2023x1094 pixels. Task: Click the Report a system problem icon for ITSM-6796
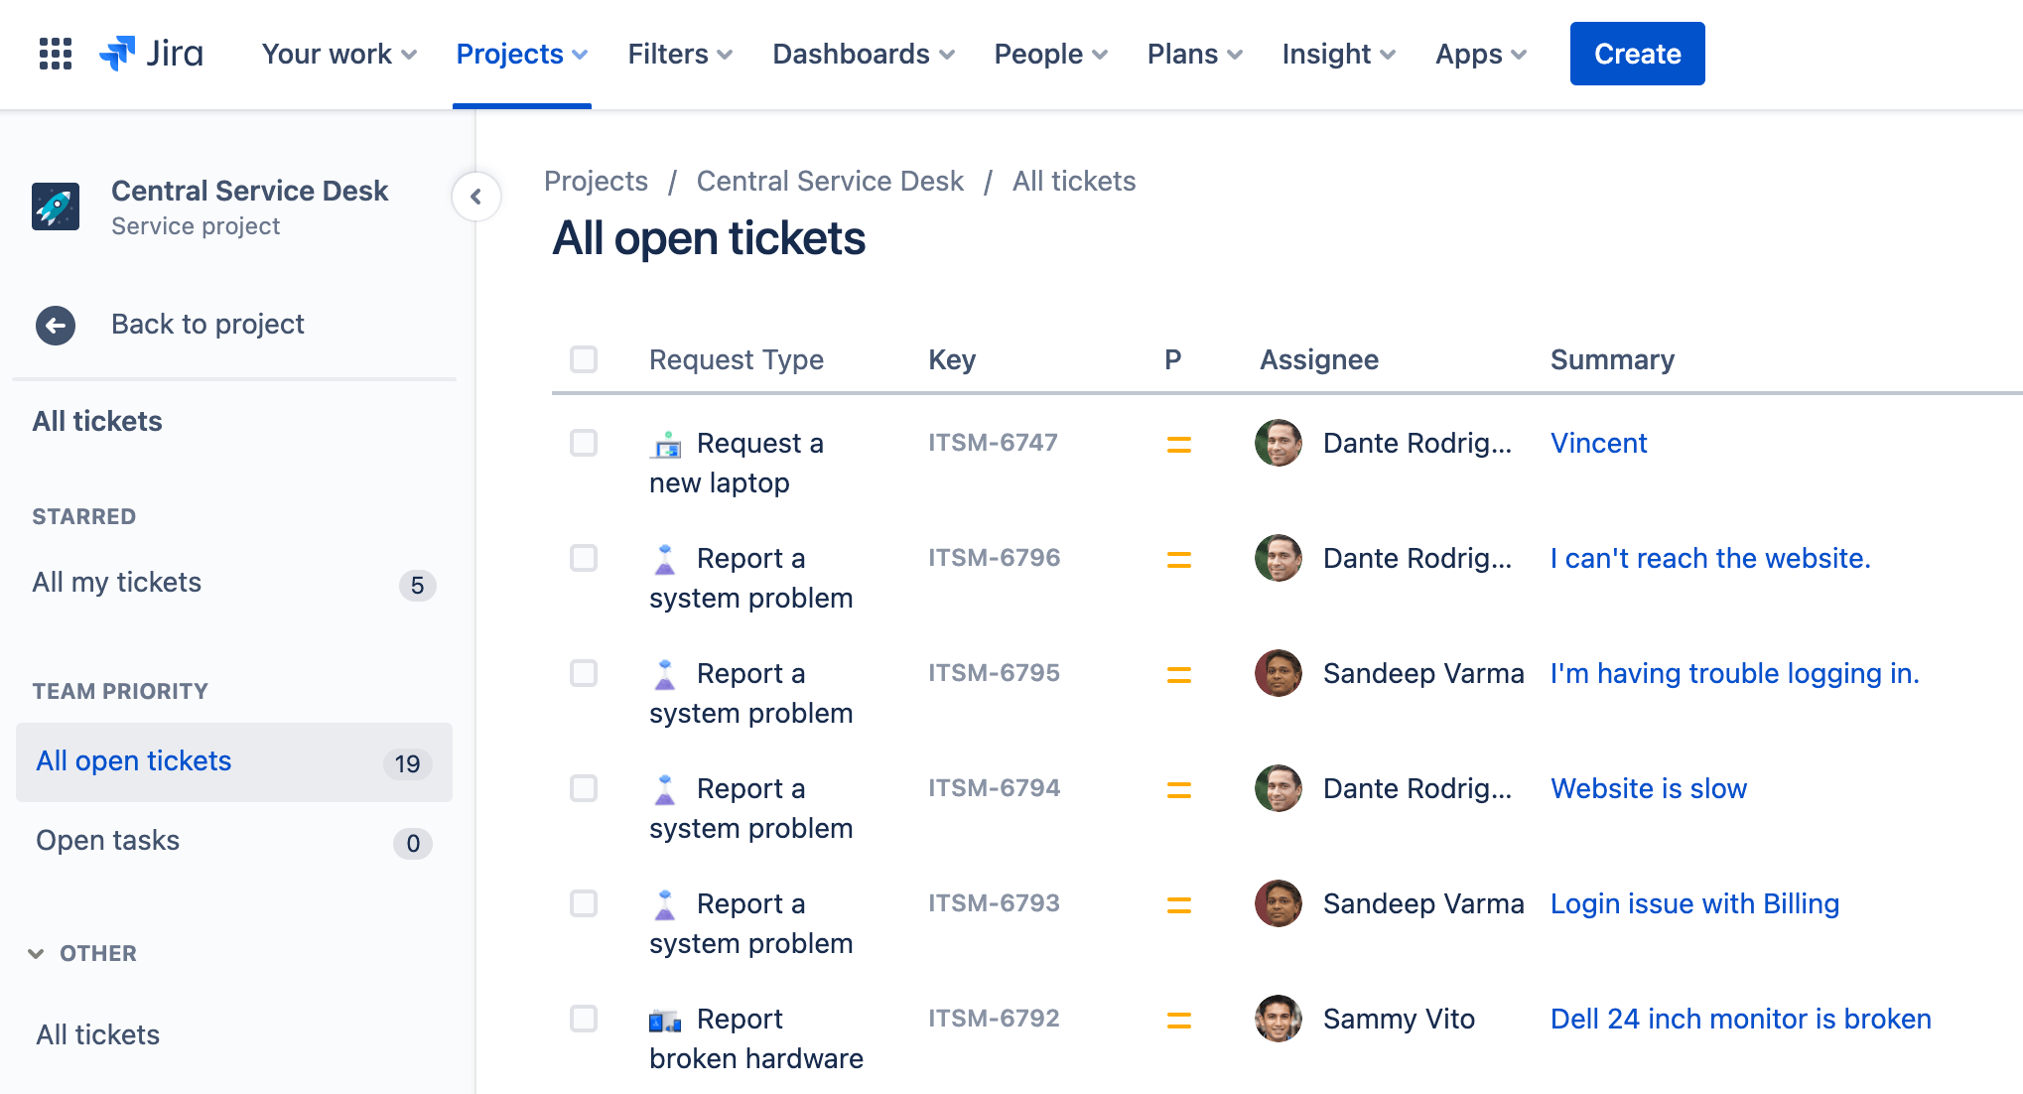663,556
